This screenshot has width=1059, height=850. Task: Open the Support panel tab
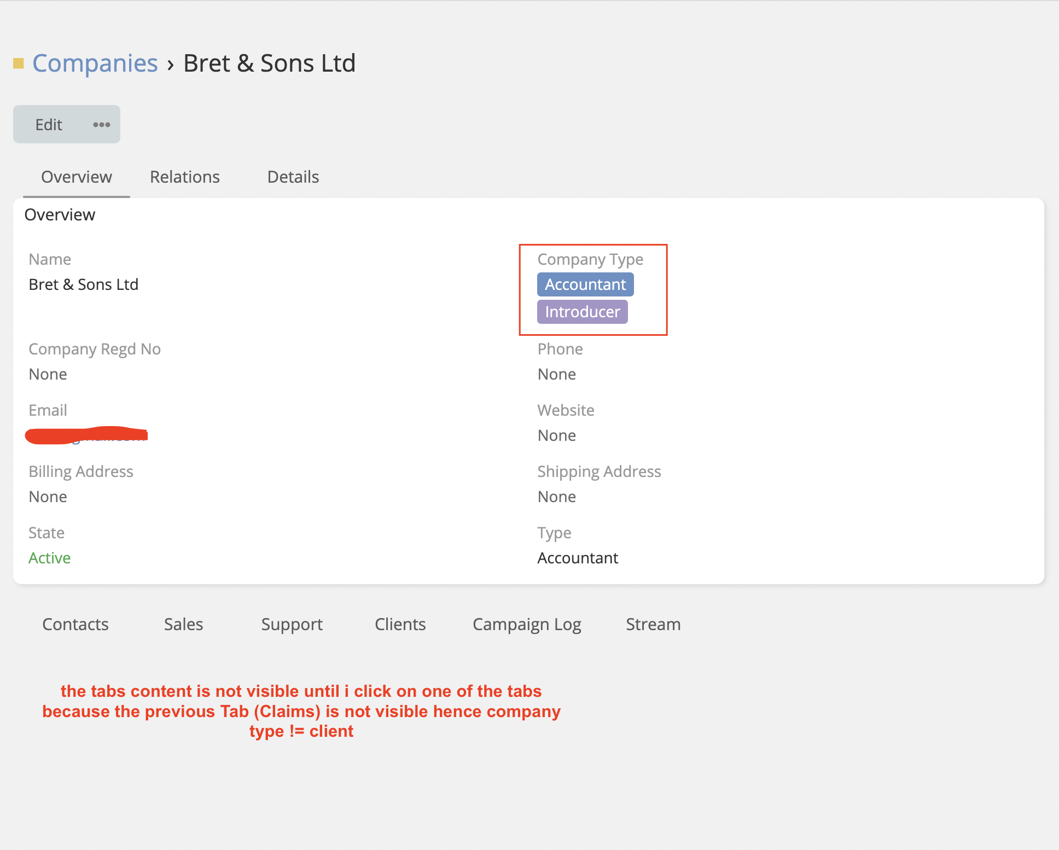point(292,624)
